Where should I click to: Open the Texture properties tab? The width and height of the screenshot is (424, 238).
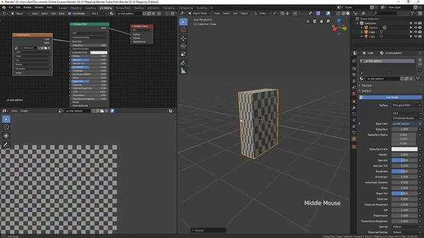click(x=354, y=147)
